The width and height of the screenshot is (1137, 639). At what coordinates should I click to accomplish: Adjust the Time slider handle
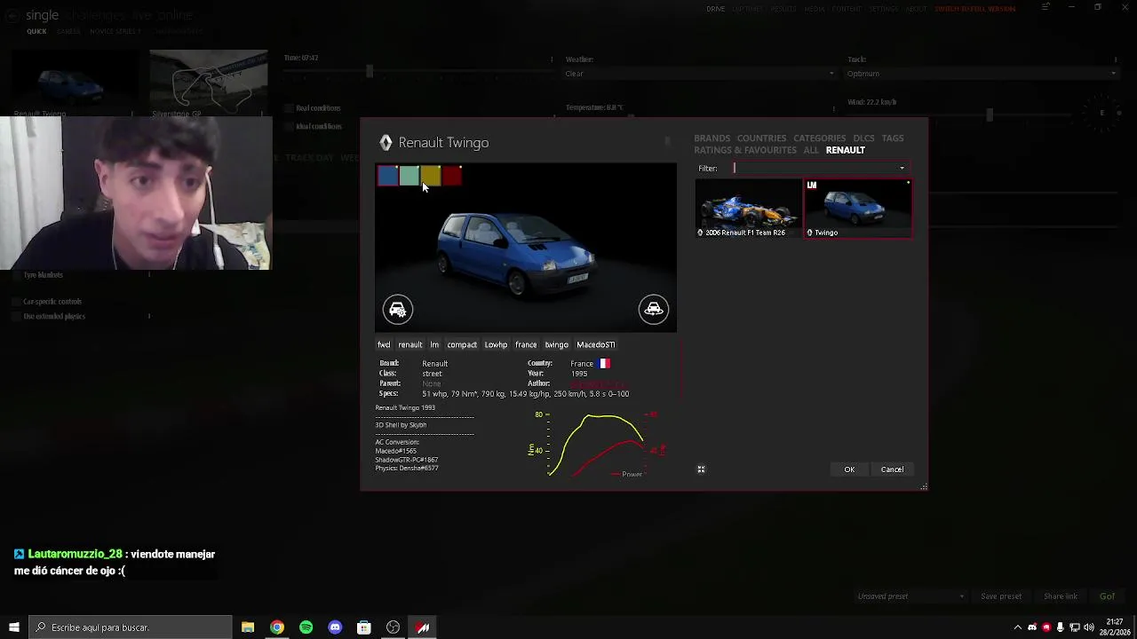pyautogui.click(x=370, y=71)
